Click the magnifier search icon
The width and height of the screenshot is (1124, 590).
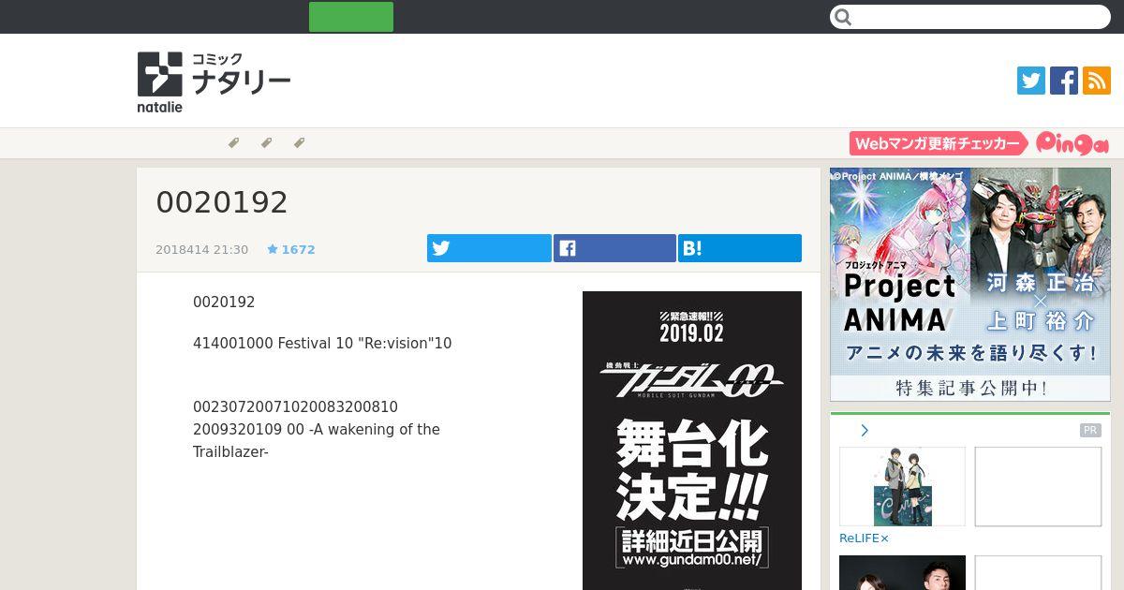point(843,17)
